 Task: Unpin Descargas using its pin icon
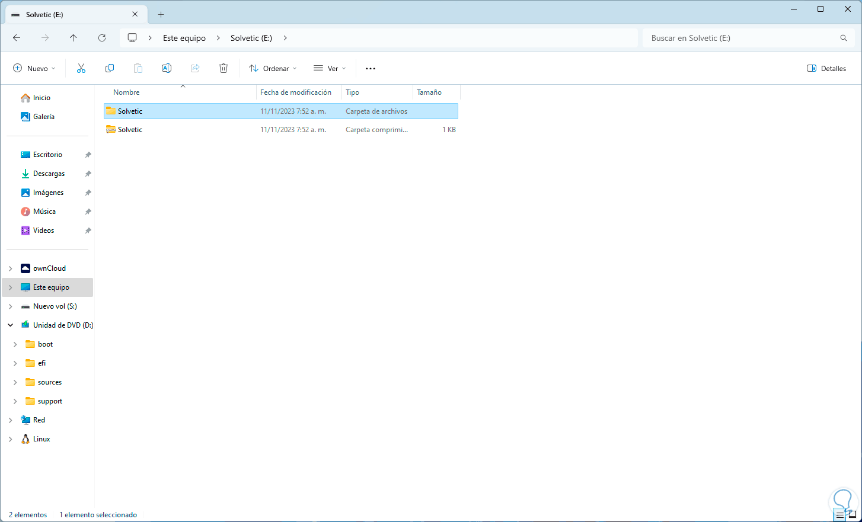[x=88, y=174]
